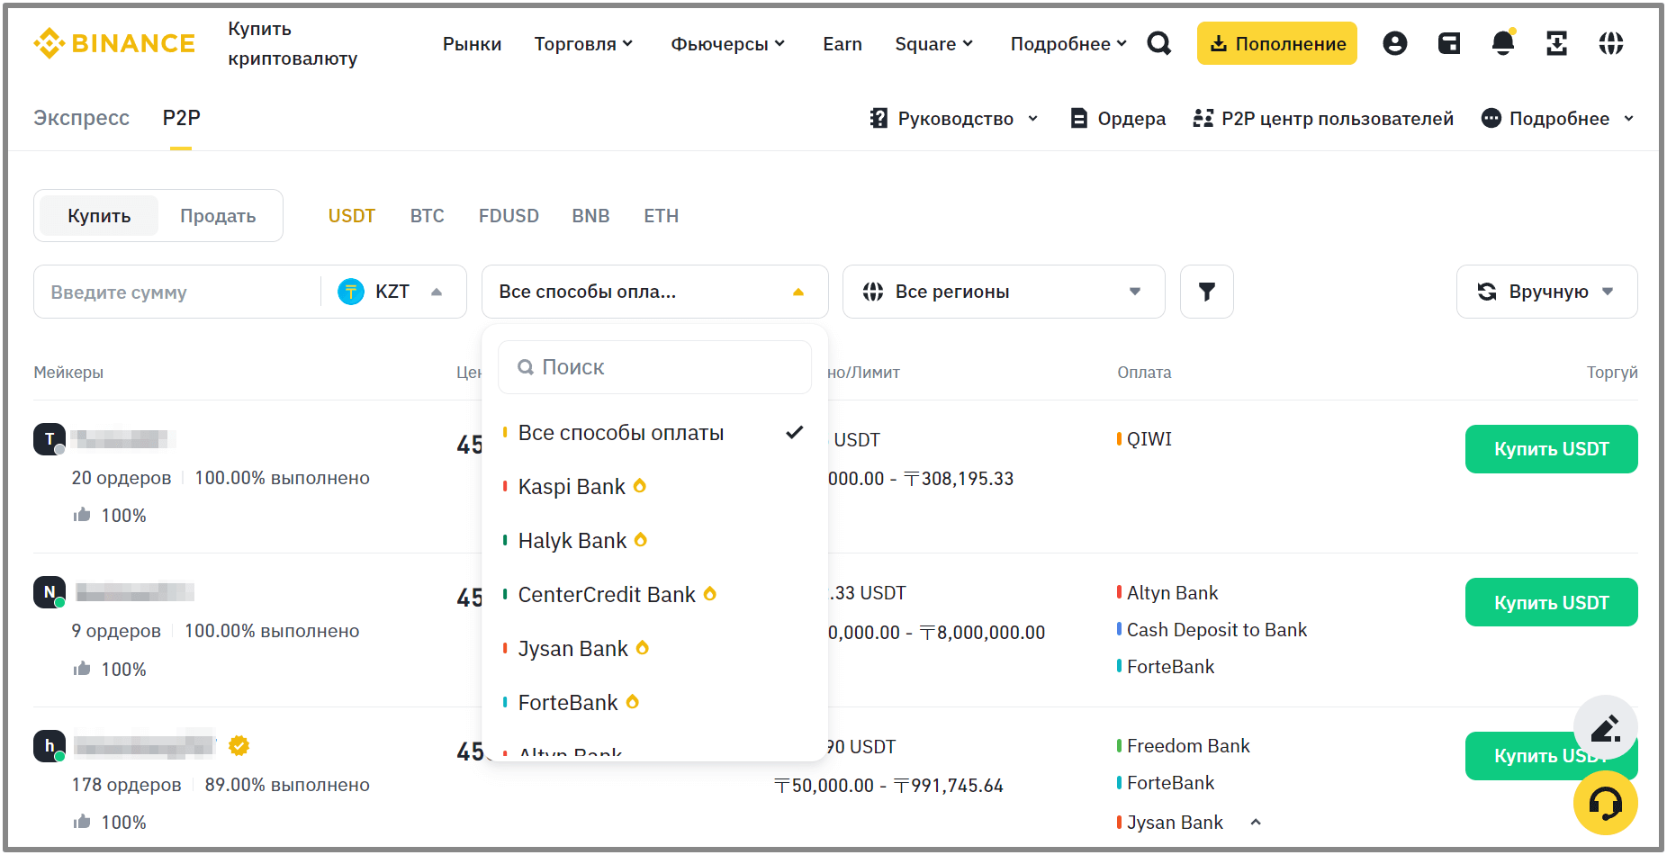Open the language globe icon
This screenshot has height=855, width=1667.
point(1611,43)
